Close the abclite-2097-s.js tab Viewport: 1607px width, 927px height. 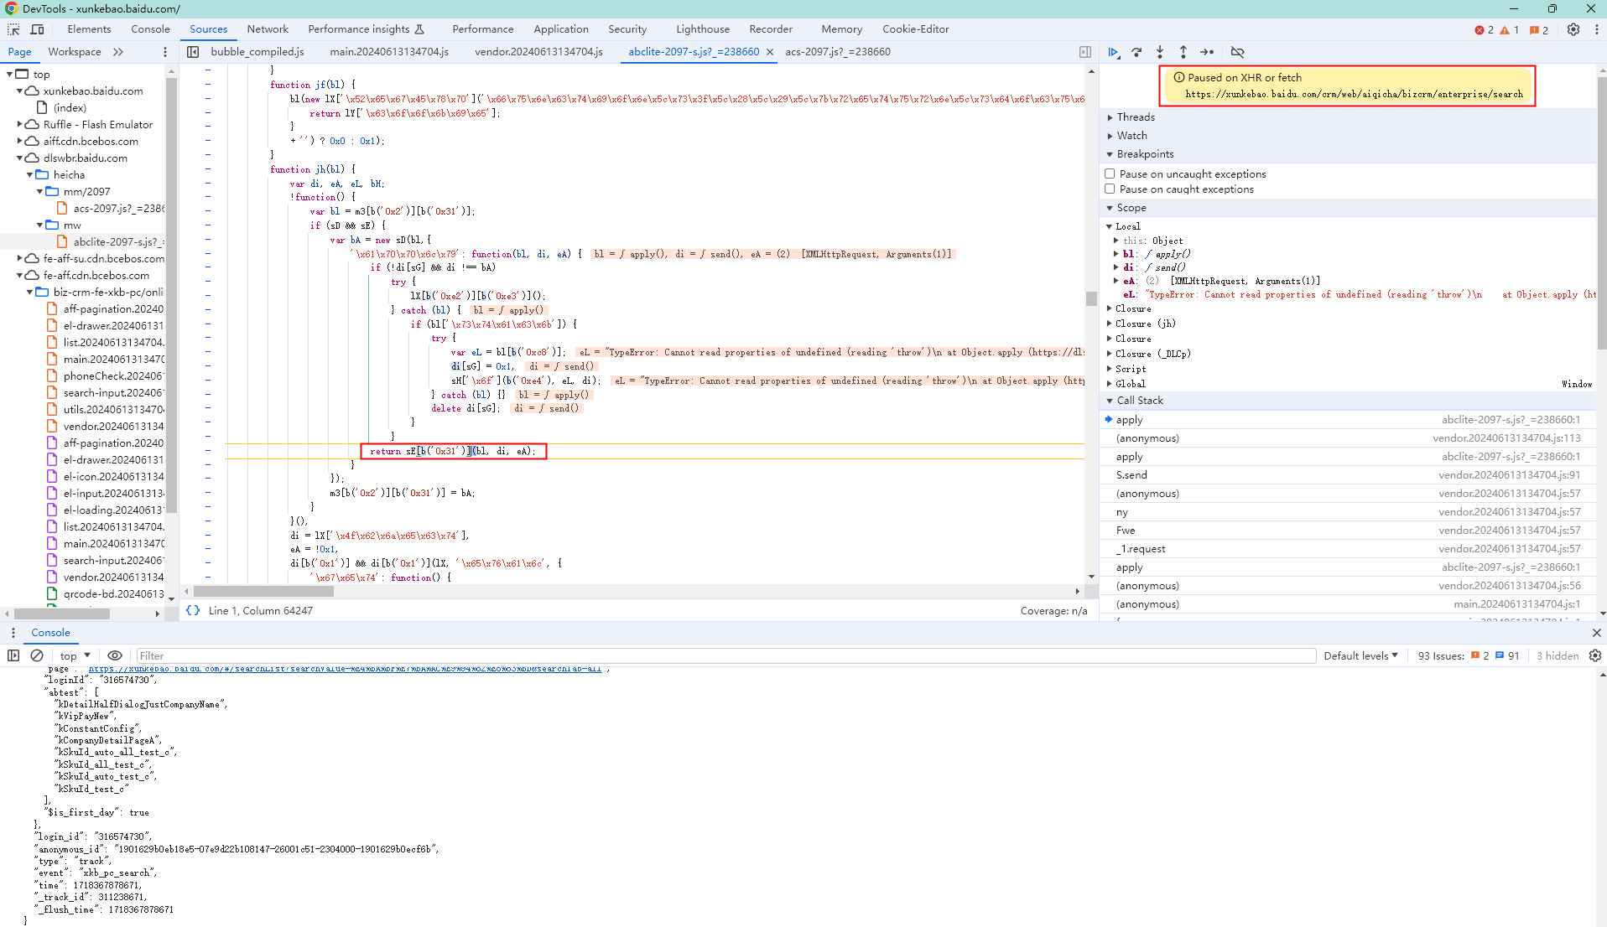pyautogui.click(x=770, y=52)
